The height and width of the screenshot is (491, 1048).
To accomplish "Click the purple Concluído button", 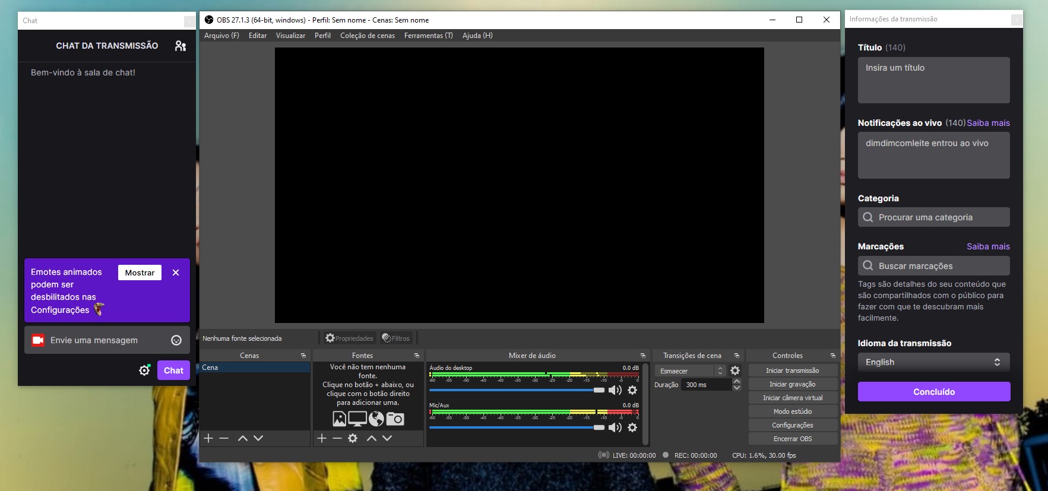I will pos(934,392).
